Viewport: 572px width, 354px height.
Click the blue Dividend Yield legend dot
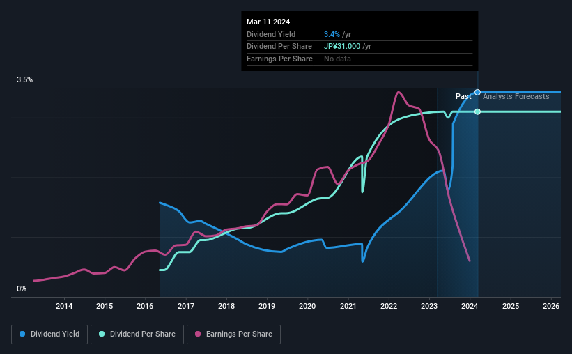pyautogui.click(x=22, y=334)
